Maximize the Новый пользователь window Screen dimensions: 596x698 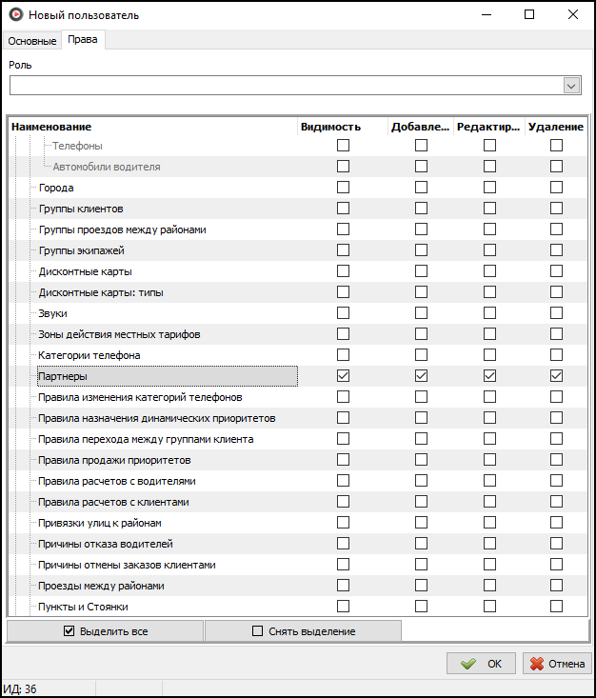click(529, 15)
